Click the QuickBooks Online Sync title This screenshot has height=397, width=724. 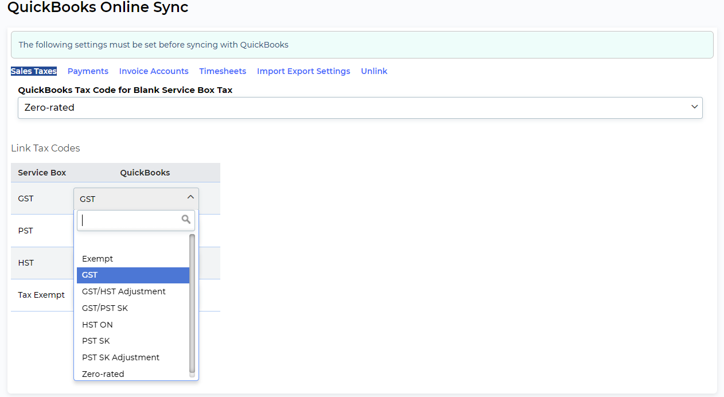coord(98,7)
